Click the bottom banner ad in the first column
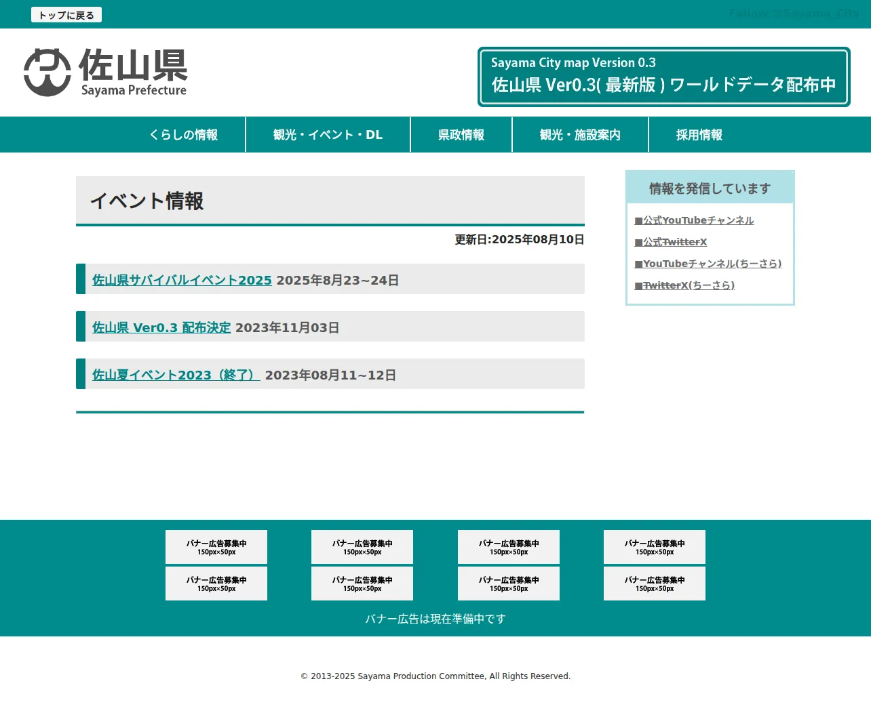 click(216, 584)
